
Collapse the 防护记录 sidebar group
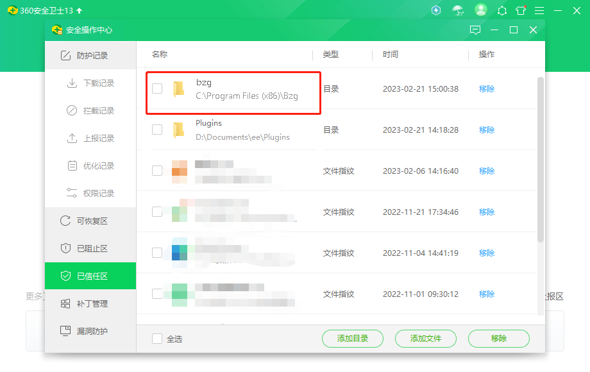click(90, 56)
